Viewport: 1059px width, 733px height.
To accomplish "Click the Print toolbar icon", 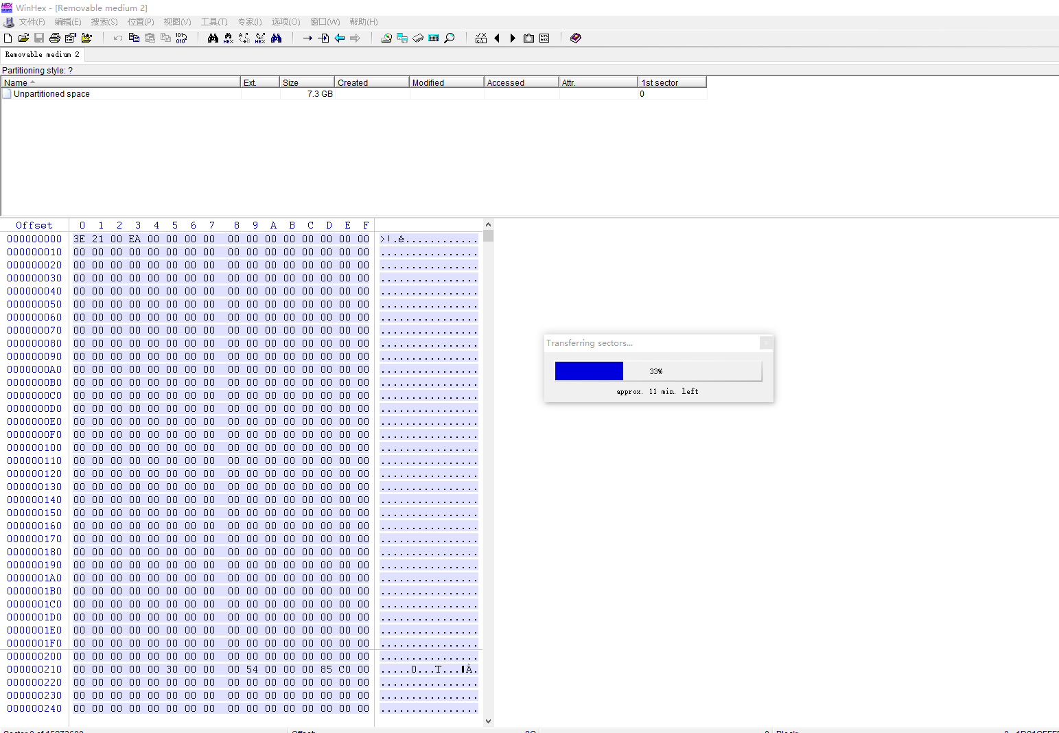I will (x=55, y=38).
